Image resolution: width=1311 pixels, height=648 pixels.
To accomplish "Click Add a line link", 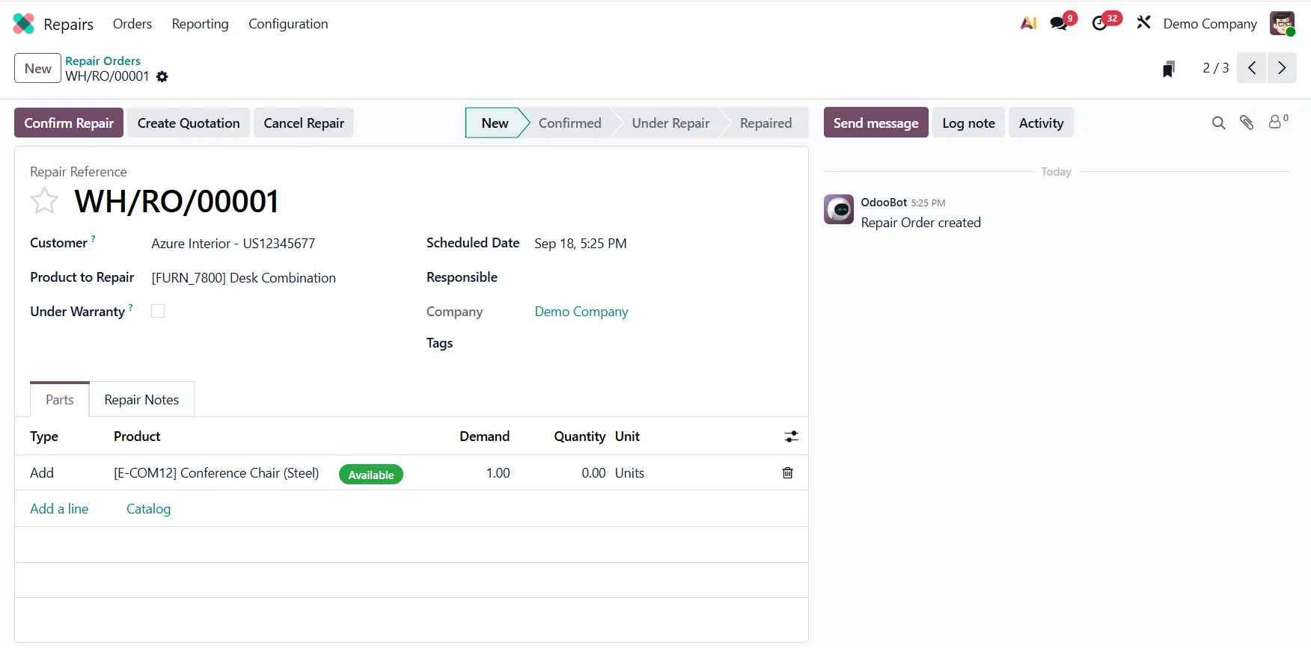I will pos(59,509).
